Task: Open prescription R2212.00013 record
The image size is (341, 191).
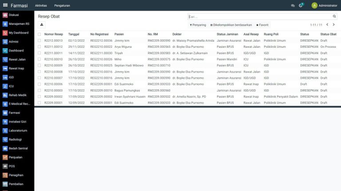Action: (187, 41)
